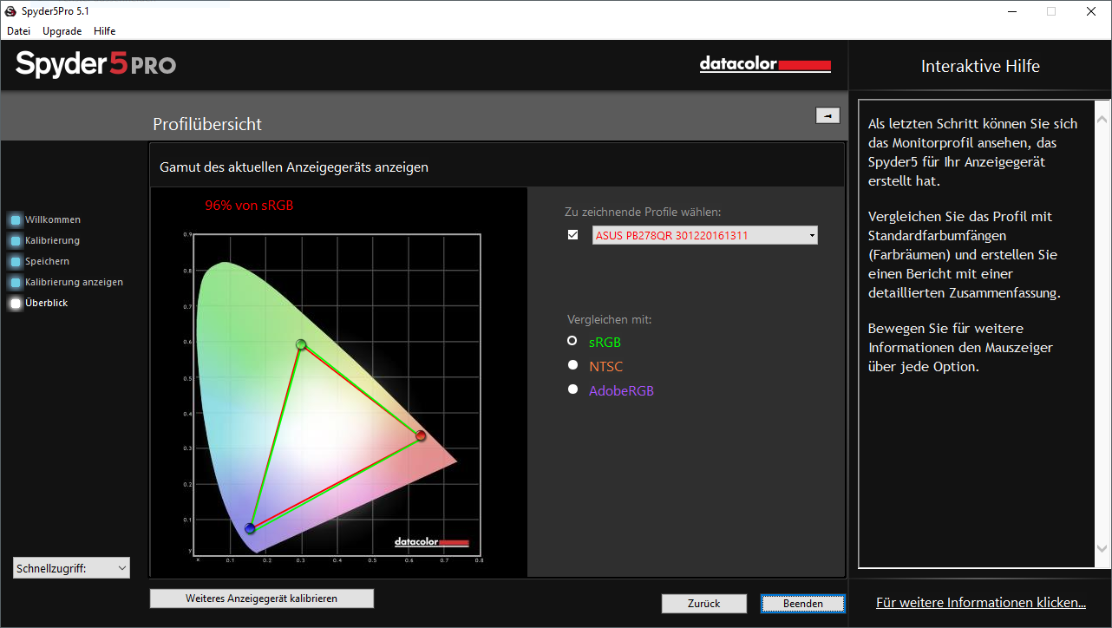Minimize the Spyder5Pro window
1112x628 pixels.
point(1011,11)
